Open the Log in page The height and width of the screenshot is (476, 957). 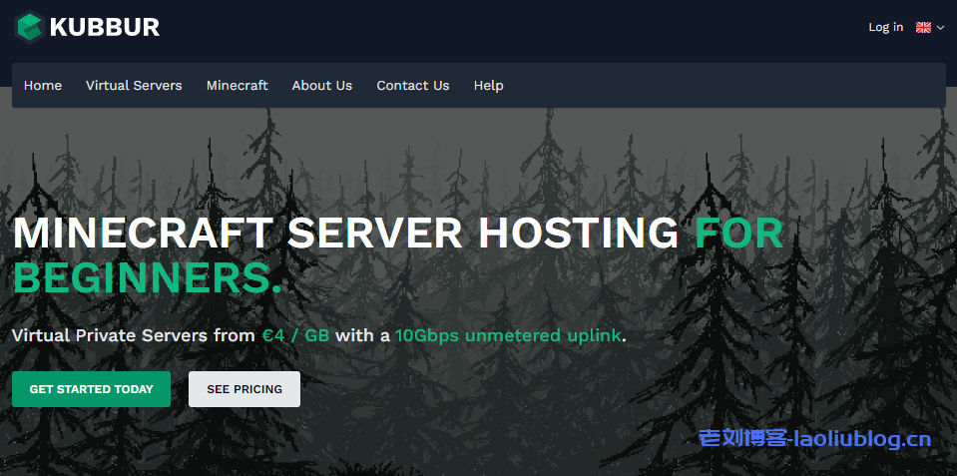(885, 27)
